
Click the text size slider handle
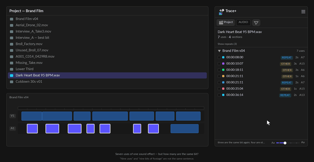(285, 143)
